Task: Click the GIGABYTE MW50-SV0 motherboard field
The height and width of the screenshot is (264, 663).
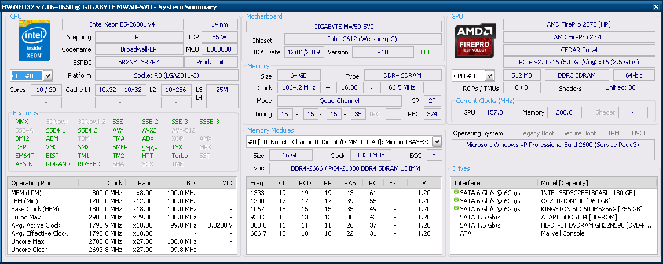Action: pyautogui.click(x=344, y=26)
